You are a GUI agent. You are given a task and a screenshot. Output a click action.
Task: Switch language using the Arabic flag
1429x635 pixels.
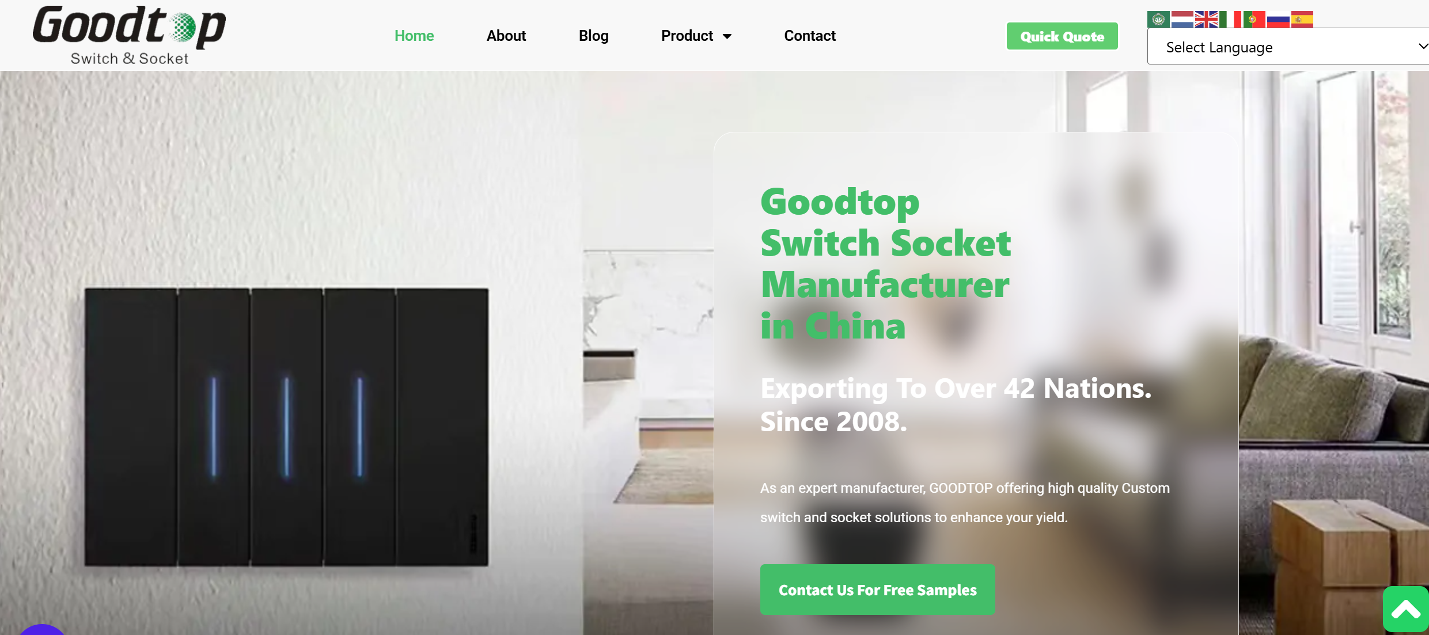1158,19
